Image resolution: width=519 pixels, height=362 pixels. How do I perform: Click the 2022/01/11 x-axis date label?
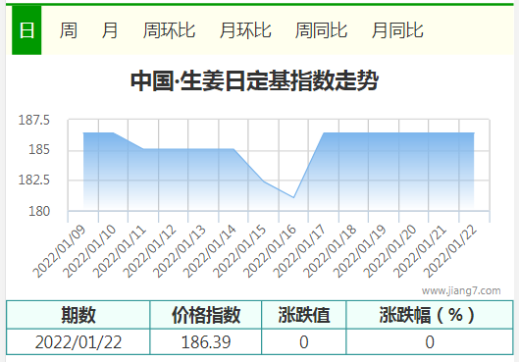point(120,251)
